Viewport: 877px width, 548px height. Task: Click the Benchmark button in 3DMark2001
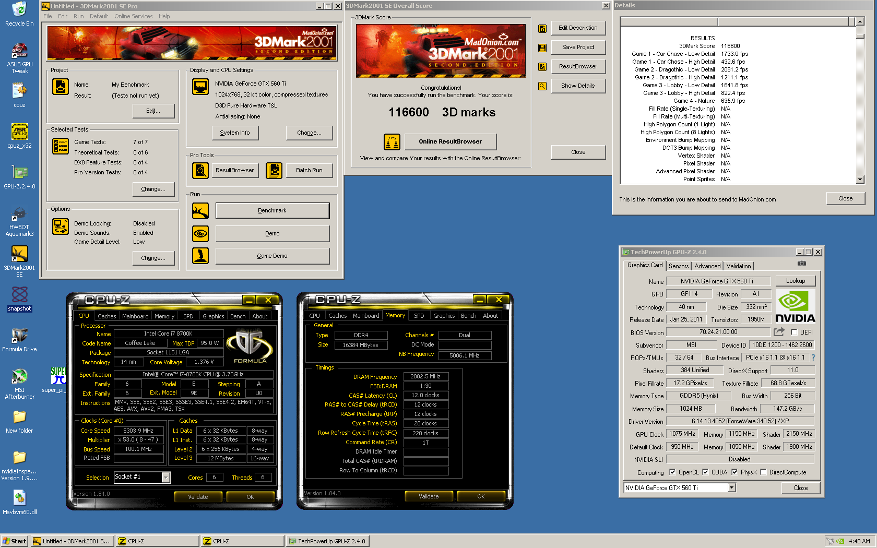point(272,210)
